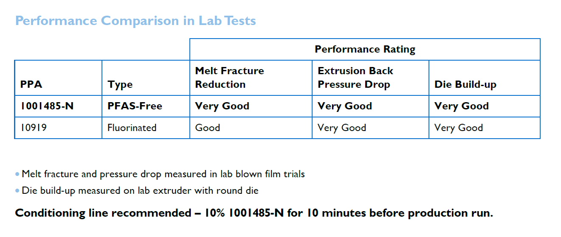Click 1001485-N's Extrusion Back Pressure 'Very Good' cell
Screen dimensions: 561x237
(345, 106)
